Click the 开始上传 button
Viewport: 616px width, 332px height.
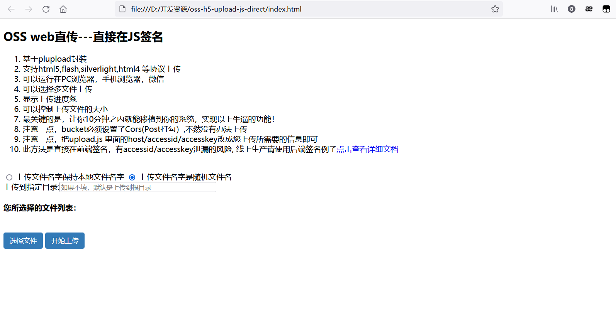[65, 241]
